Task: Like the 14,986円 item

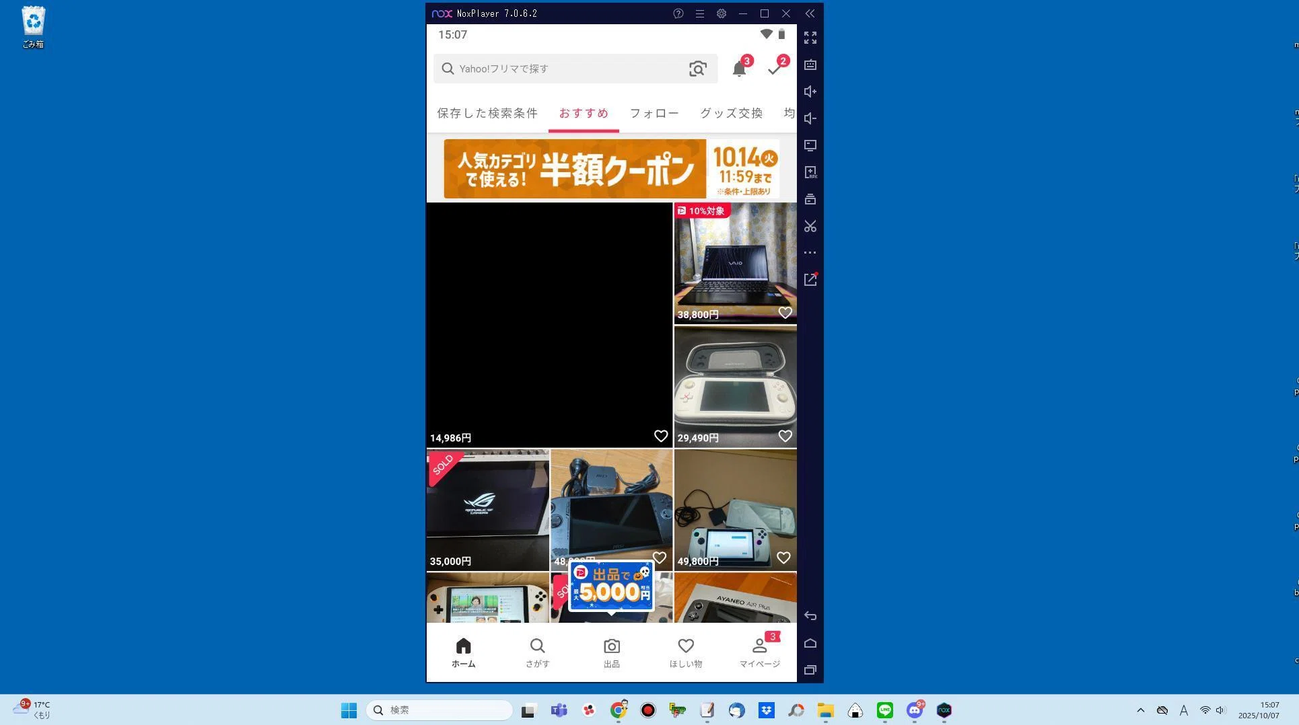Action: (661, 436)
